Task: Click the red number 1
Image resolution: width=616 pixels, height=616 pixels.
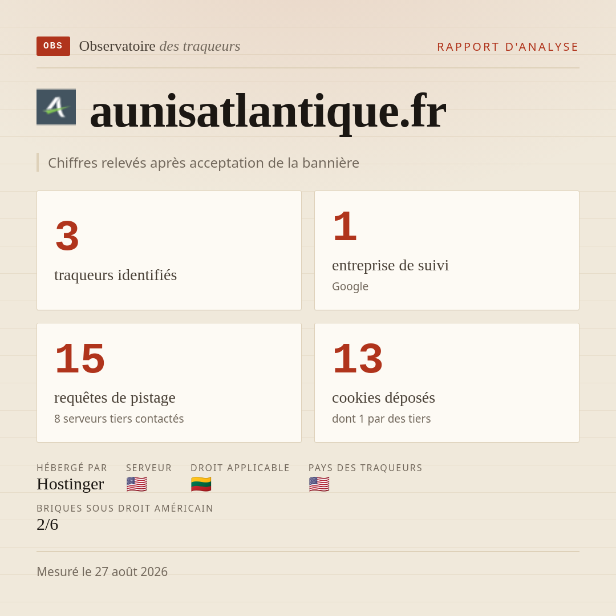Action: tap(345, 226)
